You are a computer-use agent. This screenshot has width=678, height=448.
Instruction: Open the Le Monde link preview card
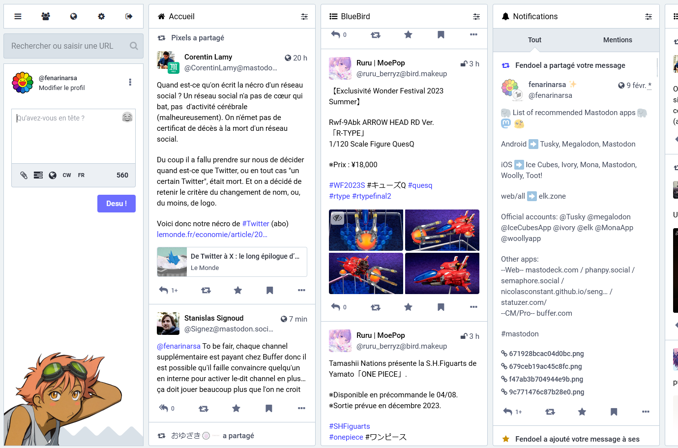pos(232,262)
